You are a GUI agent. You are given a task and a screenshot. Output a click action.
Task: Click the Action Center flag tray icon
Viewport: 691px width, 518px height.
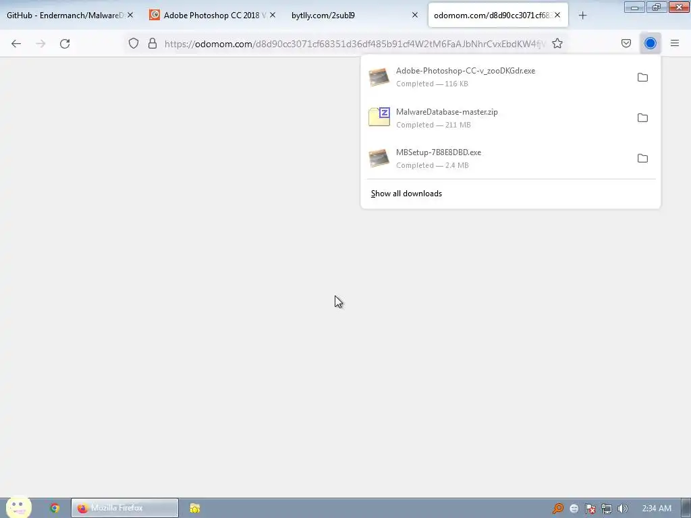590,509
